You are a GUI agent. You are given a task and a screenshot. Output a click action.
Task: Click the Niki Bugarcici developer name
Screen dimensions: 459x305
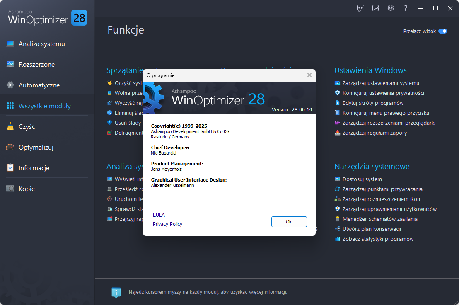164,153
